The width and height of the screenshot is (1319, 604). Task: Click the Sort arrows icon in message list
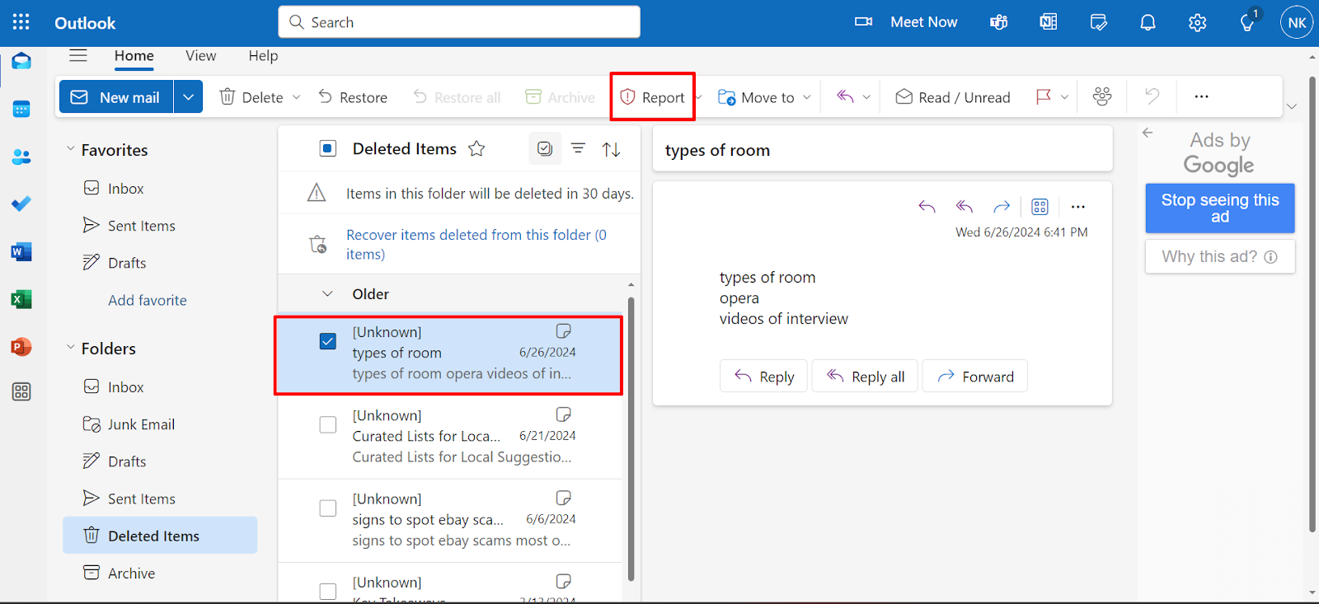tap(611, 149)
